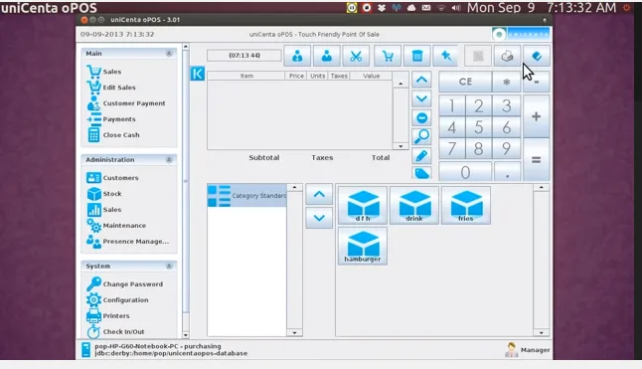Click the CE keypad button
Image resolution: width=642 pixels, height=369 pixels.
465,82
